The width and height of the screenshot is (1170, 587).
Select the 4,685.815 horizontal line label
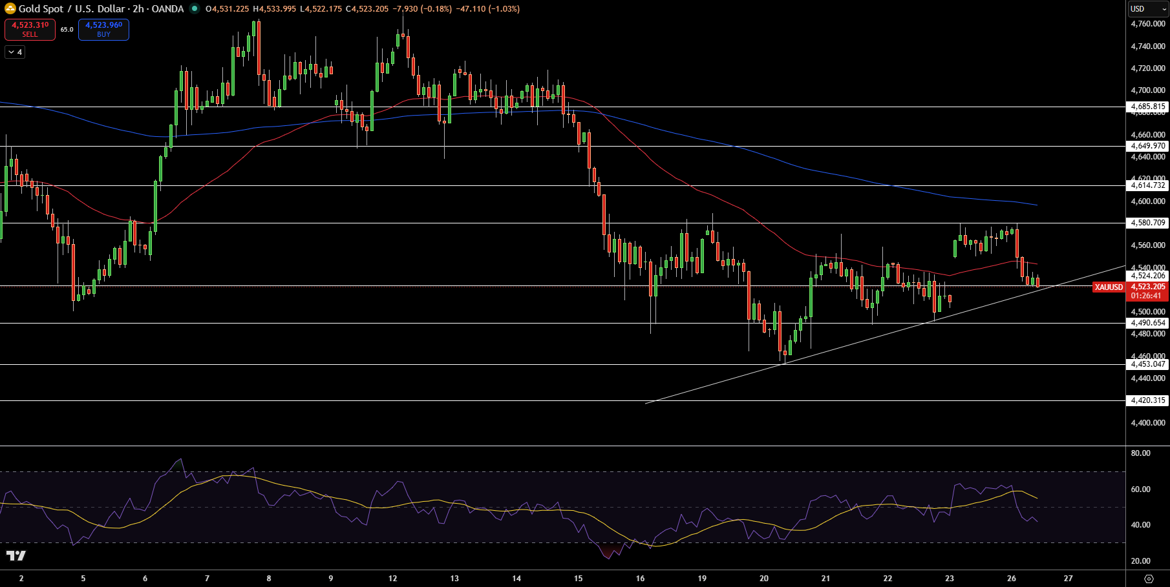pyautogui.click(x=1148, y=107)
